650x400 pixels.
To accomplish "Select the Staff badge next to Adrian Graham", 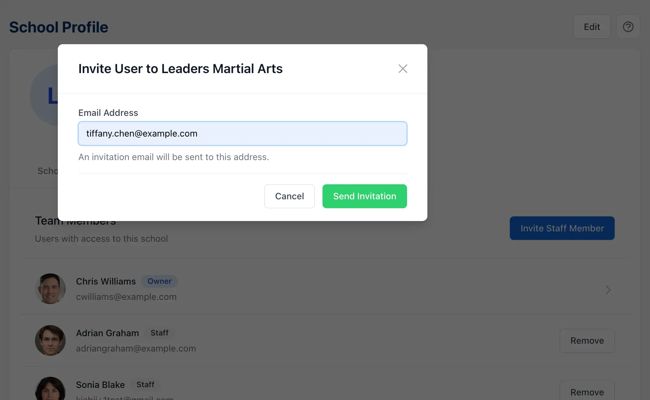I will click(x=159, y=333).
